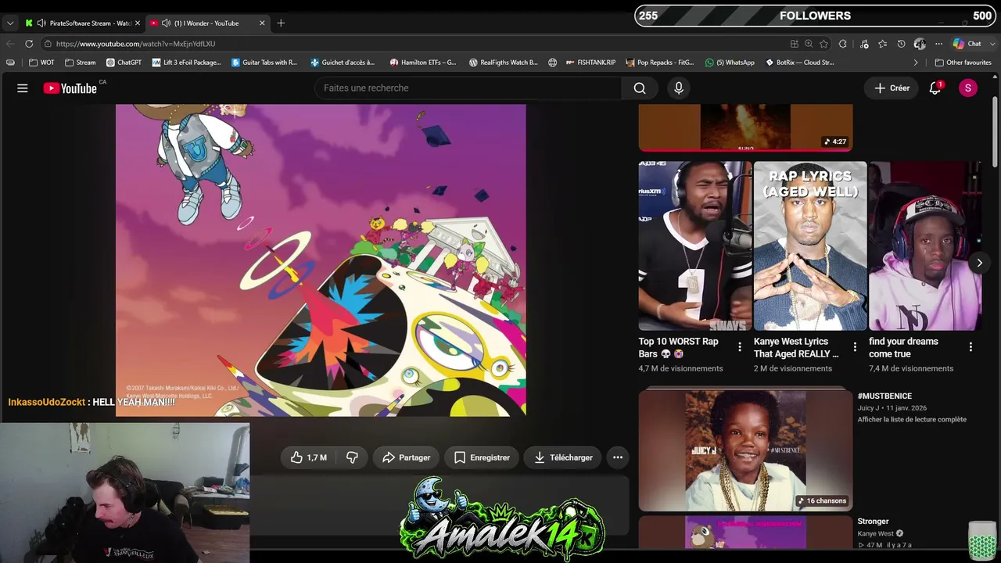Open the favourites list icon
The image size is (1001, 563).
coord(883,44)
